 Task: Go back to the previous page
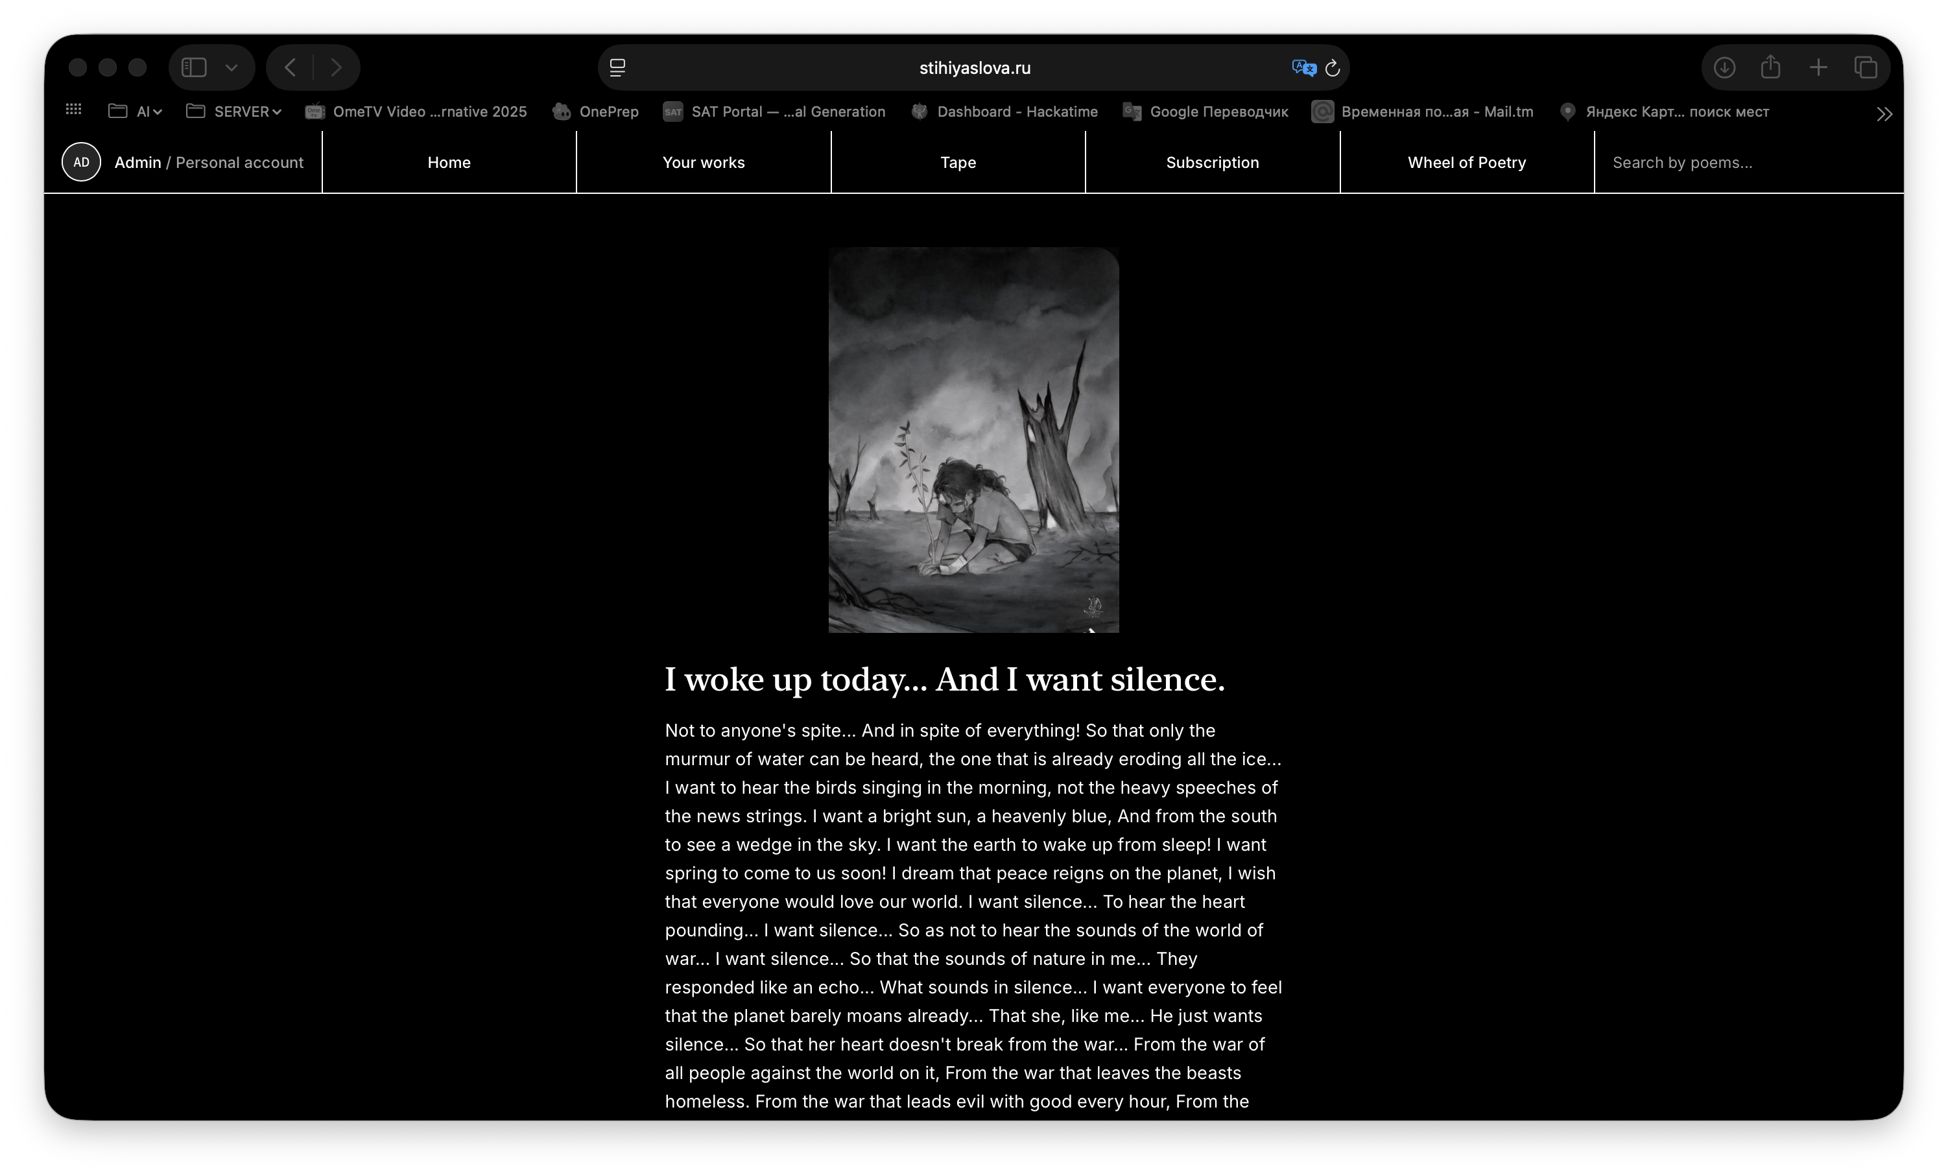pyautogui.click(x=291, y=68)
